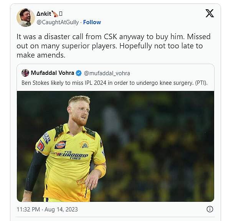Click the Gulf logo on the jersey
Viewport: 241px width, 221px height.
pyautogui.click(x=60, y=145)
